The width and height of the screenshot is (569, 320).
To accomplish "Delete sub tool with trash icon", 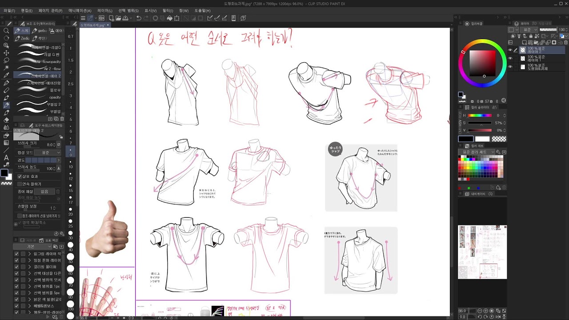I will coord(62,119).
